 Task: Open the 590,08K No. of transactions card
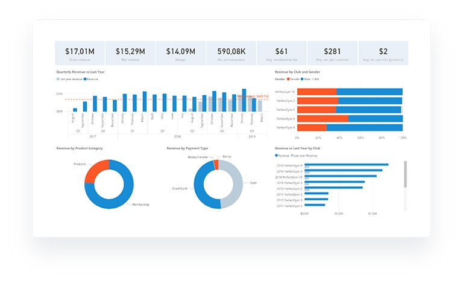tap(231, 53)
